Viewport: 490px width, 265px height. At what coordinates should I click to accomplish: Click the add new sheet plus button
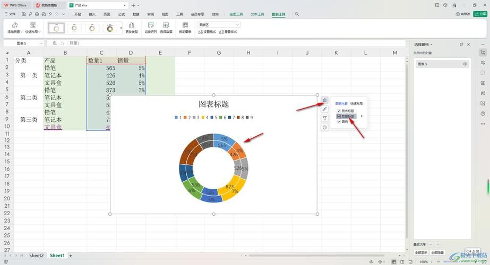[71, 255]
